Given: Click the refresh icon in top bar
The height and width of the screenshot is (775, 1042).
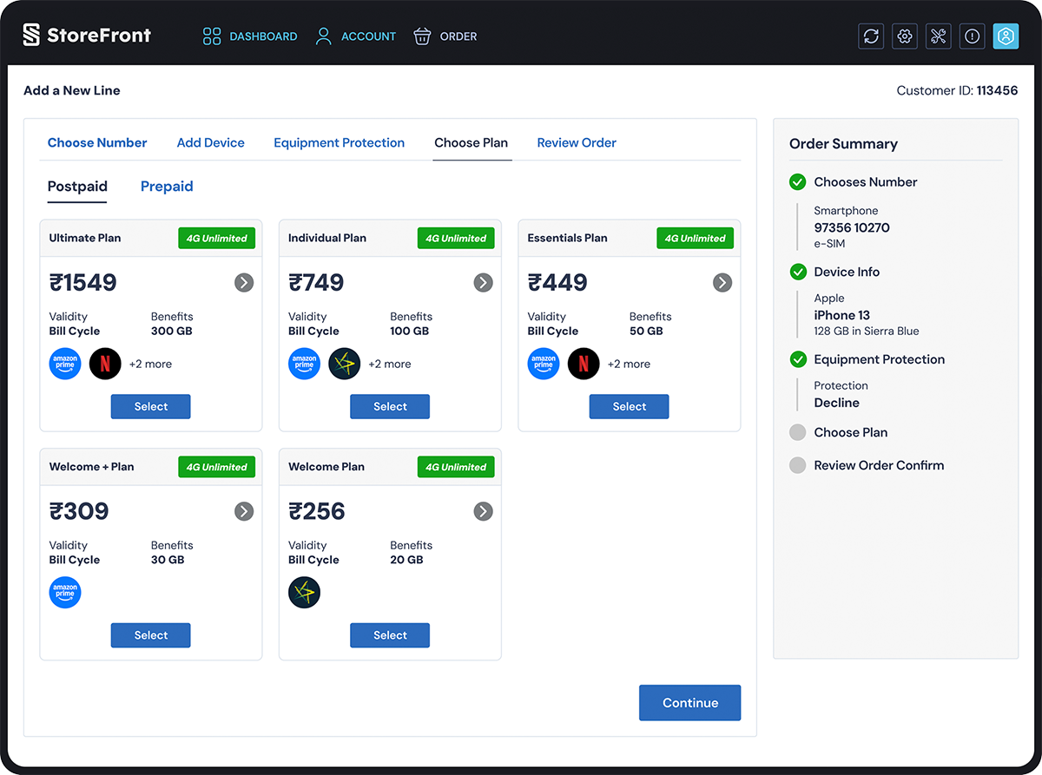Looking at the screenshot, I should pos(871,36).
